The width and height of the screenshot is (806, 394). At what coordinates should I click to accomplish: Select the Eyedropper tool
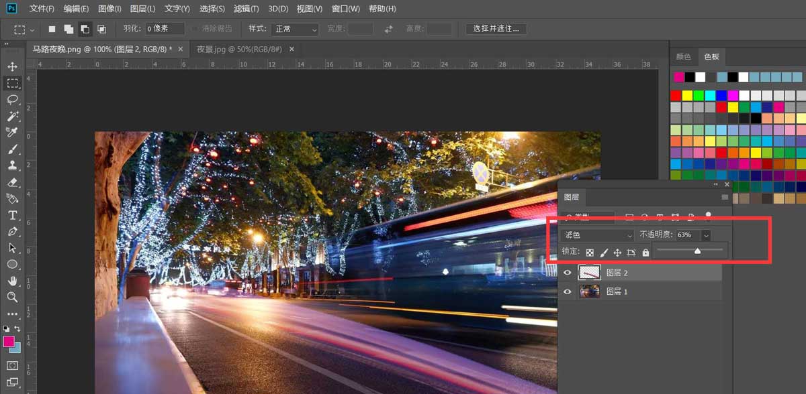(x=12, y=132)
